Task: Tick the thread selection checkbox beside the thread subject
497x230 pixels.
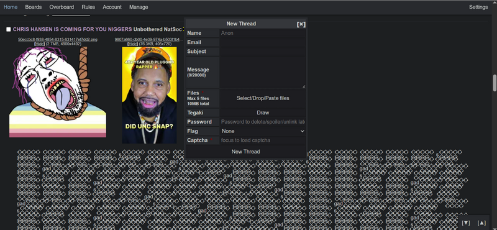Action: tap(9, 29)
